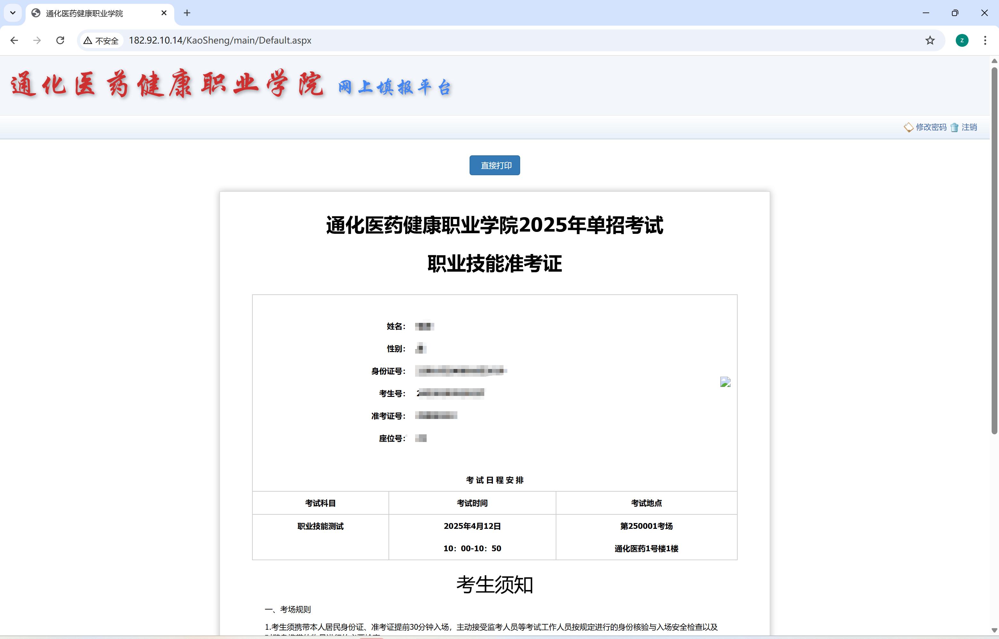
Task: Click the 性别: label
Action: click(x=396, y=348)
